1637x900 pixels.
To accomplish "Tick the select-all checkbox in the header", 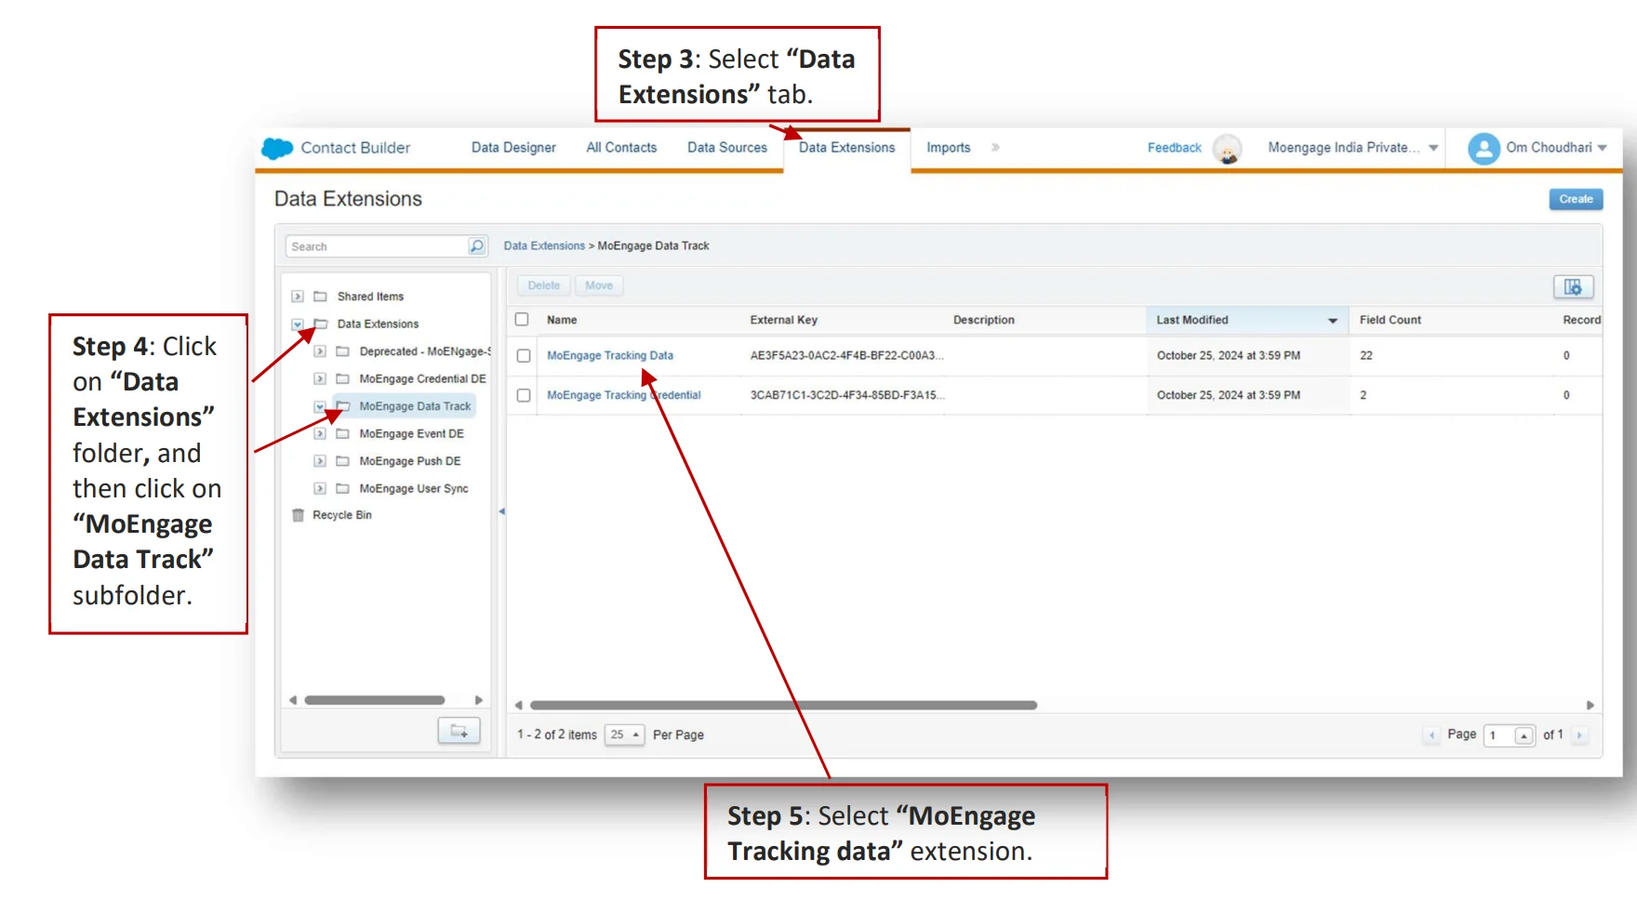I will [522, 320].
